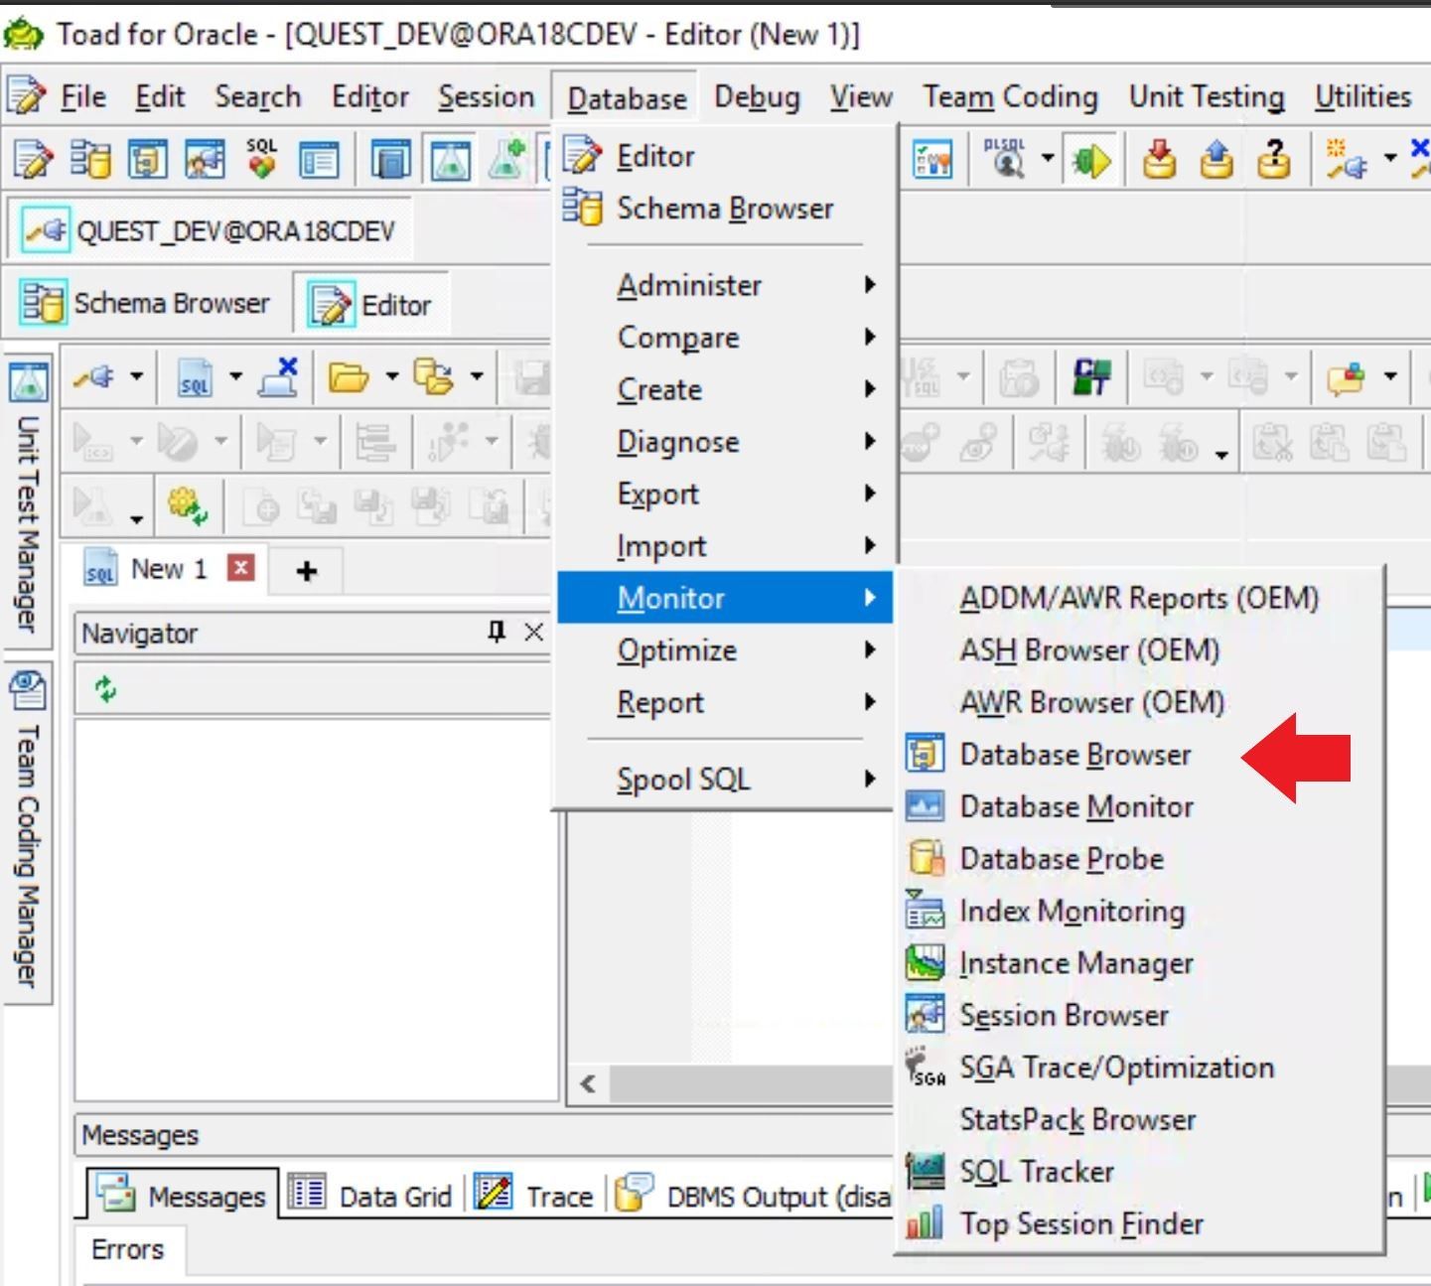This screenshot has width=1431, height=1286.
Task: Pin the Navigator panel
Action: pyautogui.click(x=497, y=632)
